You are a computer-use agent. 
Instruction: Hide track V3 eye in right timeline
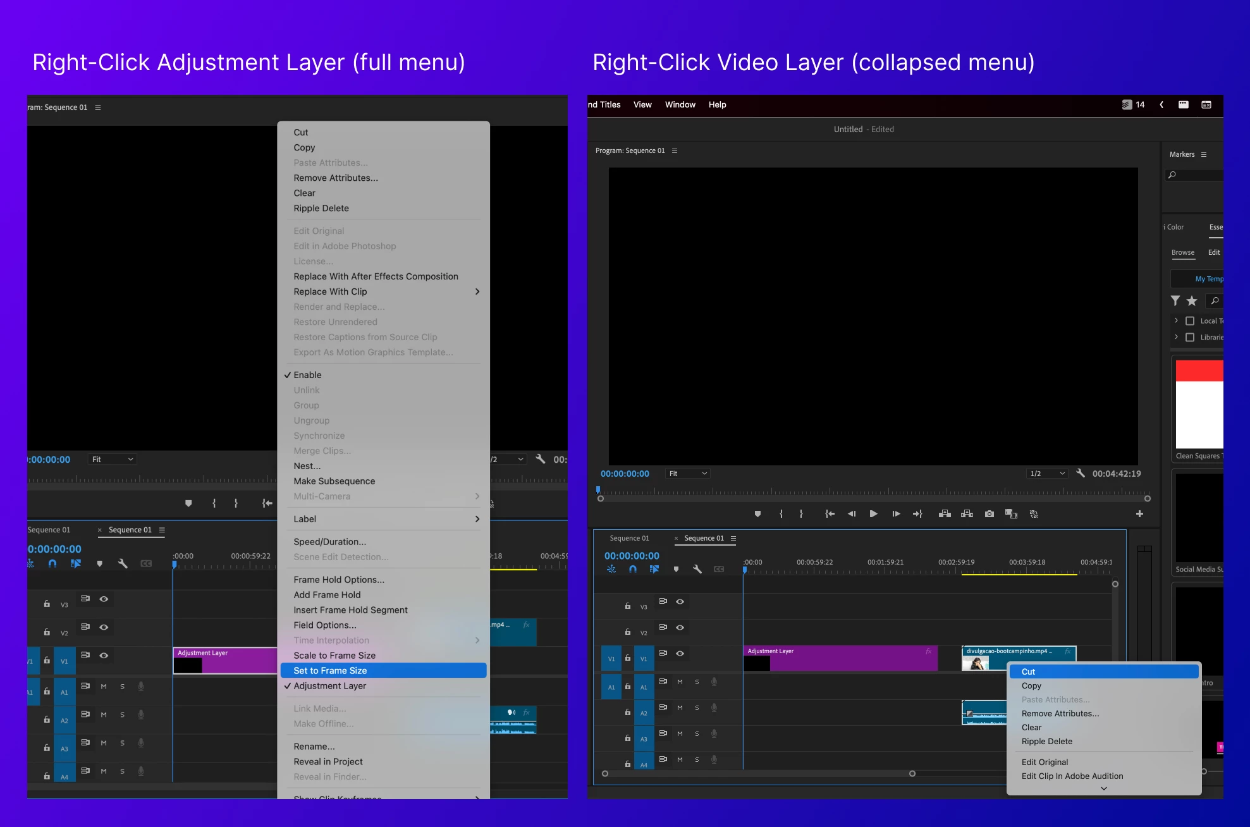tap(680, 602)
